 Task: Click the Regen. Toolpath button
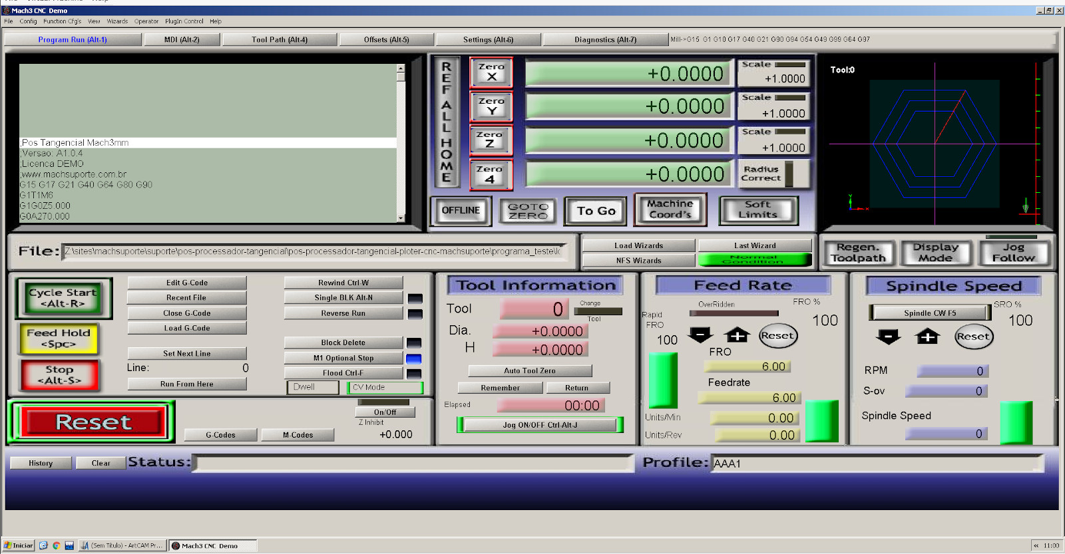point(858,253)
